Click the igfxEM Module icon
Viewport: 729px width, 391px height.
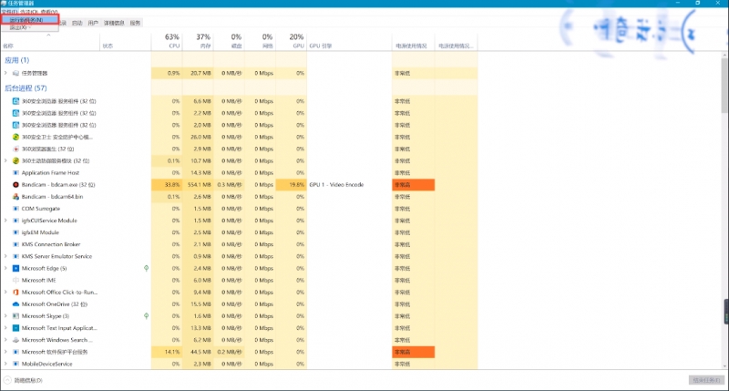[x=15, y=232]
